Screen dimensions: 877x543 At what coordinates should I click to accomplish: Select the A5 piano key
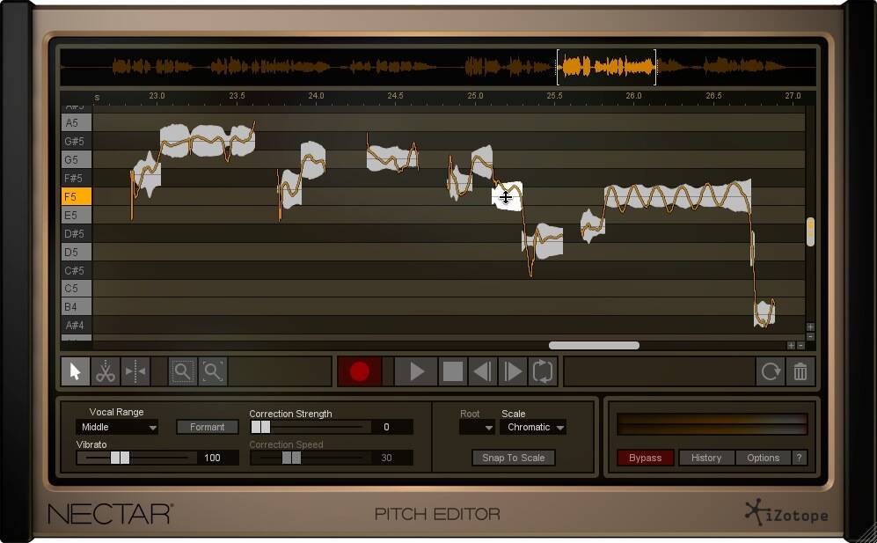click(x=76, y=122)
